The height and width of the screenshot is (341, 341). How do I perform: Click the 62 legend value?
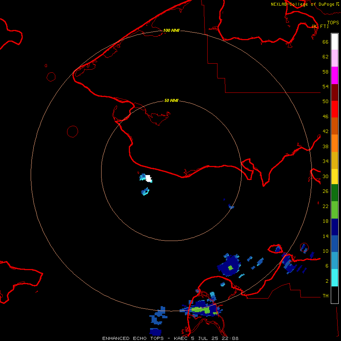tap(325, 57)
